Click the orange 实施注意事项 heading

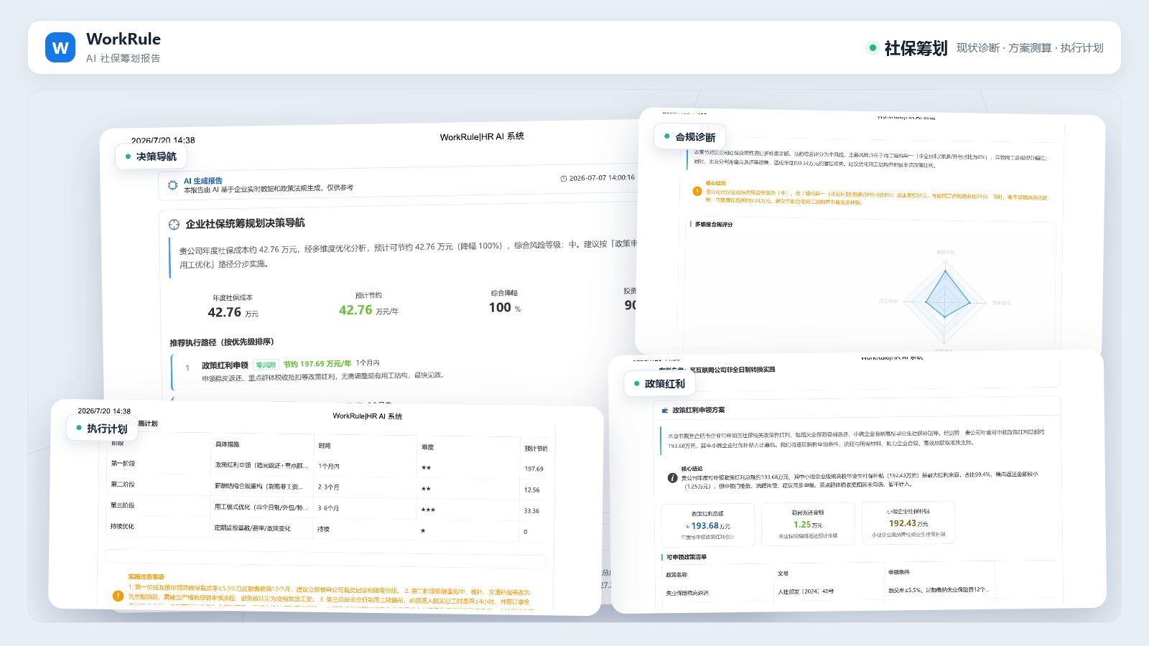[146, 576]
